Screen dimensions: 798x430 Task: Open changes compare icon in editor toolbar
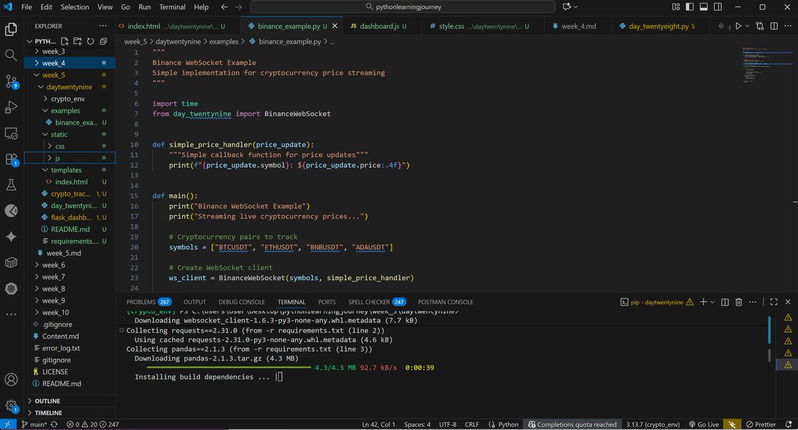(x=760, y=27)
